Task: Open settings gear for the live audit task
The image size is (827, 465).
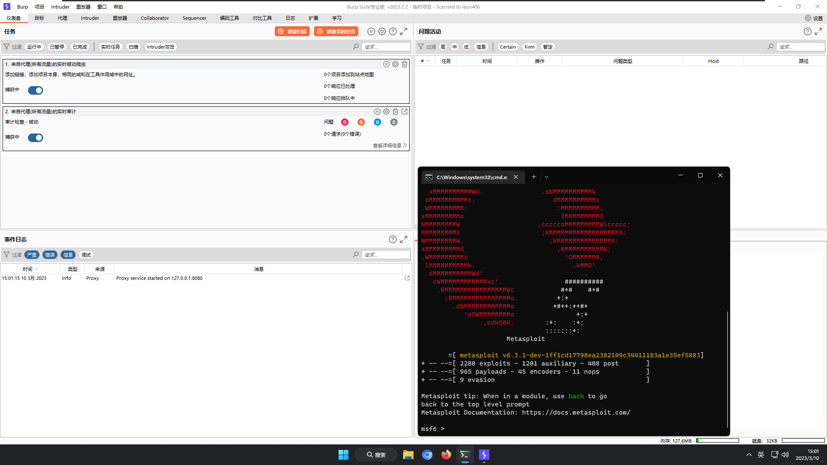Action: (386, 111)
